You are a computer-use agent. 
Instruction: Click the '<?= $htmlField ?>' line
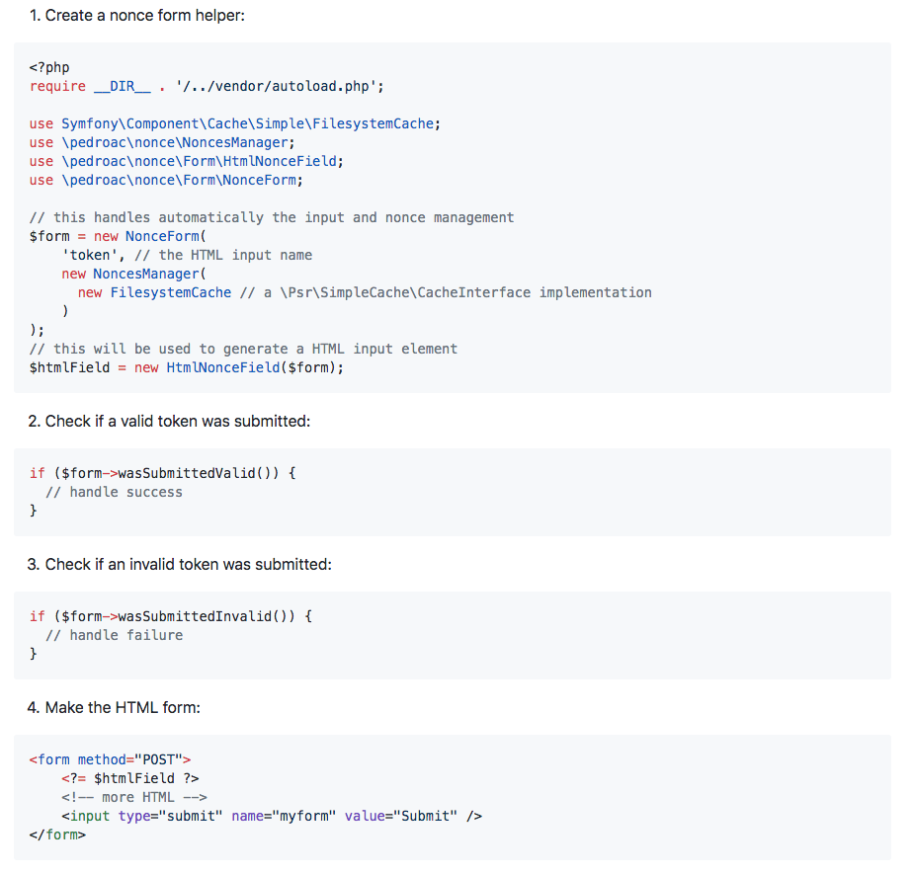130,778
